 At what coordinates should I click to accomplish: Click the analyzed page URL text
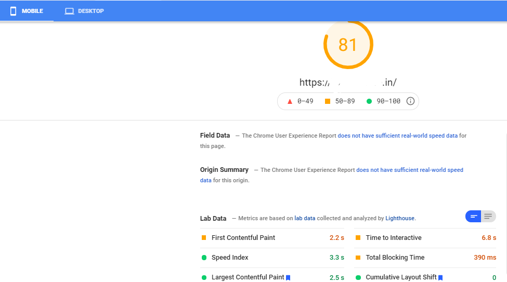348,83
